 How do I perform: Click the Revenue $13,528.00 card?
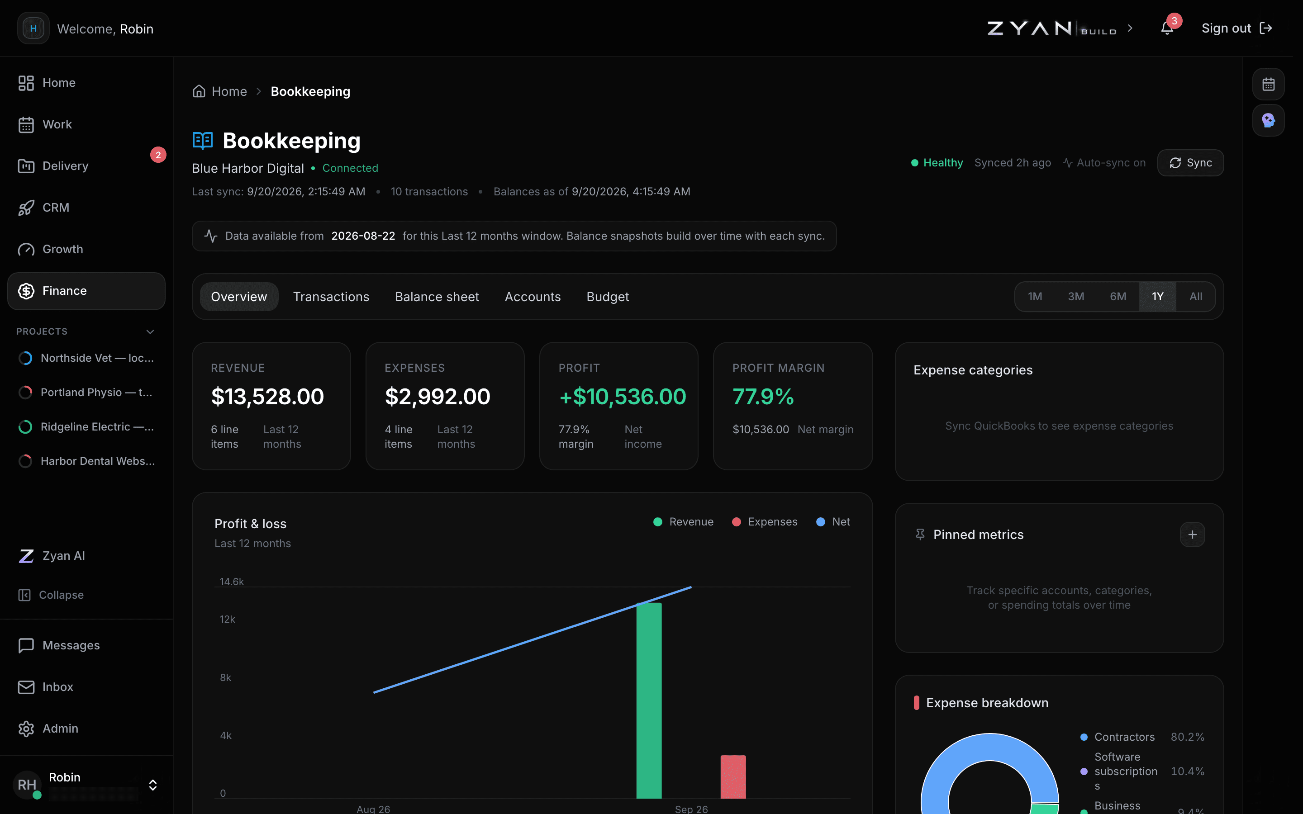tap(271, 406)
